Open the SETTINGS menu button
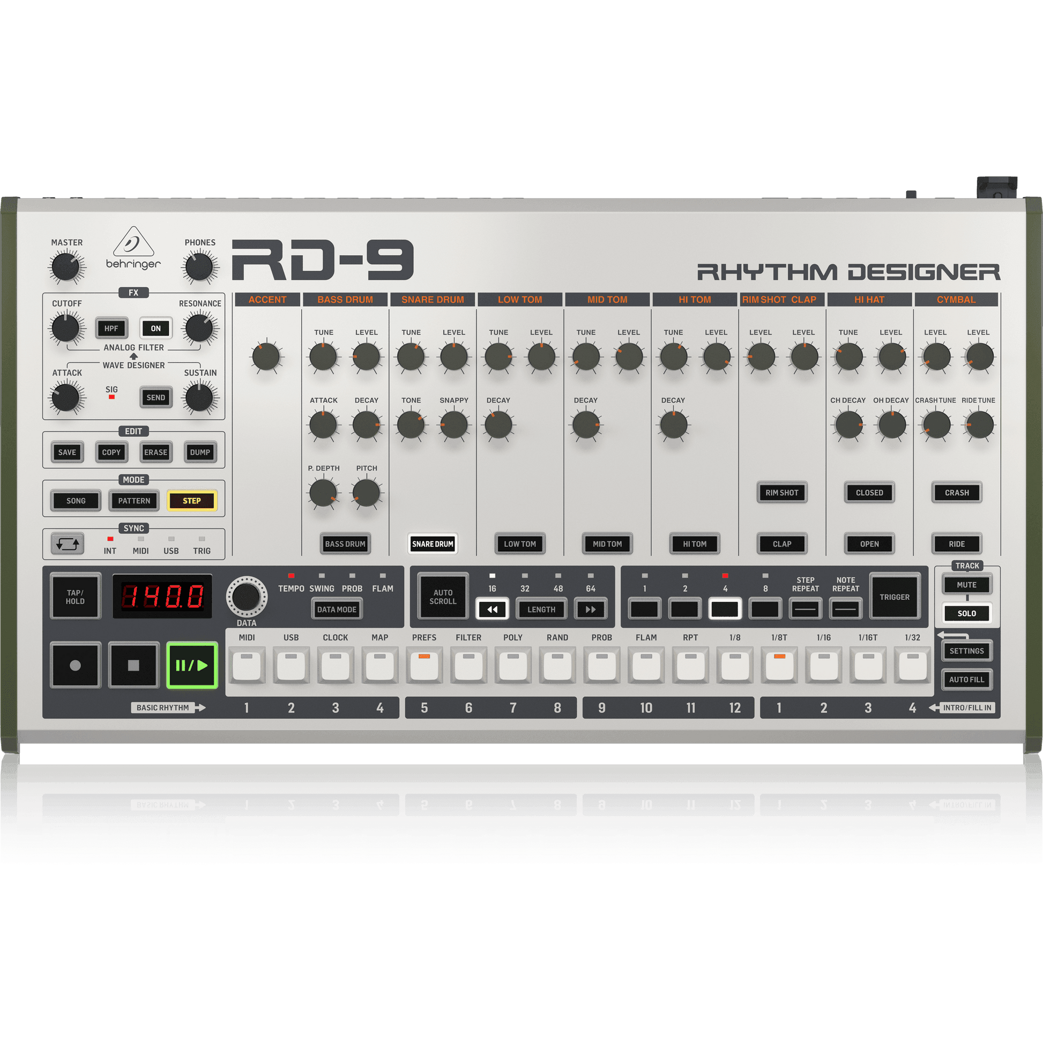 [966, 651]
